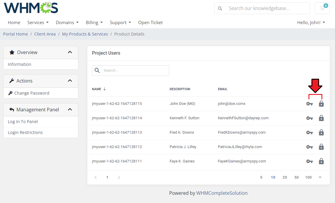This screenshot has width=335, height=203.
Task: Click the knowledgebase search field
Action: (x=262, y=8)
